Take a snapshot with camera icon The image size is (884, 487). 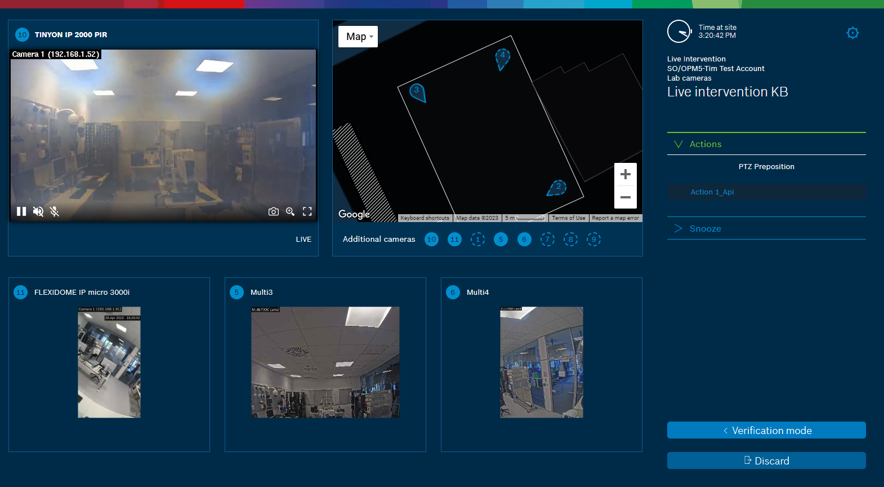(x=274, y=211)
